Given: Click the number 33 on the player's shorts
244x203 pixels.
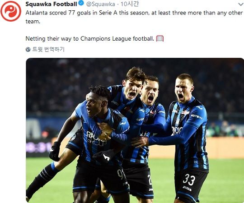Looking at the screenshot, I should click(189, 180).
